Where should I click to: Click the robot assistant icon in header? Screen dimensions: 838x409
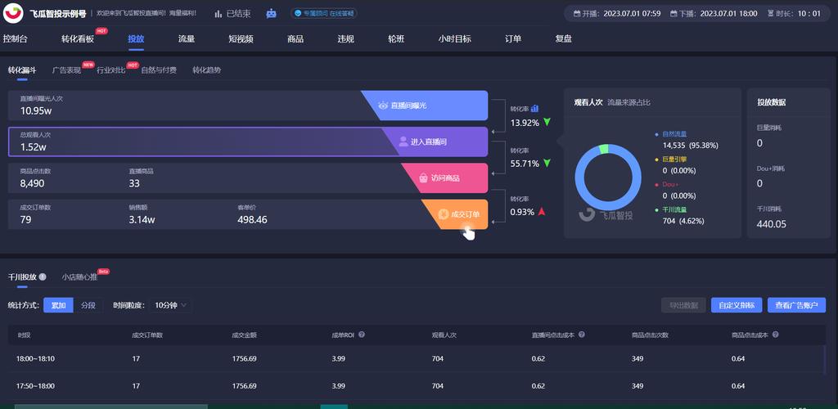click(x=272, y=14)
